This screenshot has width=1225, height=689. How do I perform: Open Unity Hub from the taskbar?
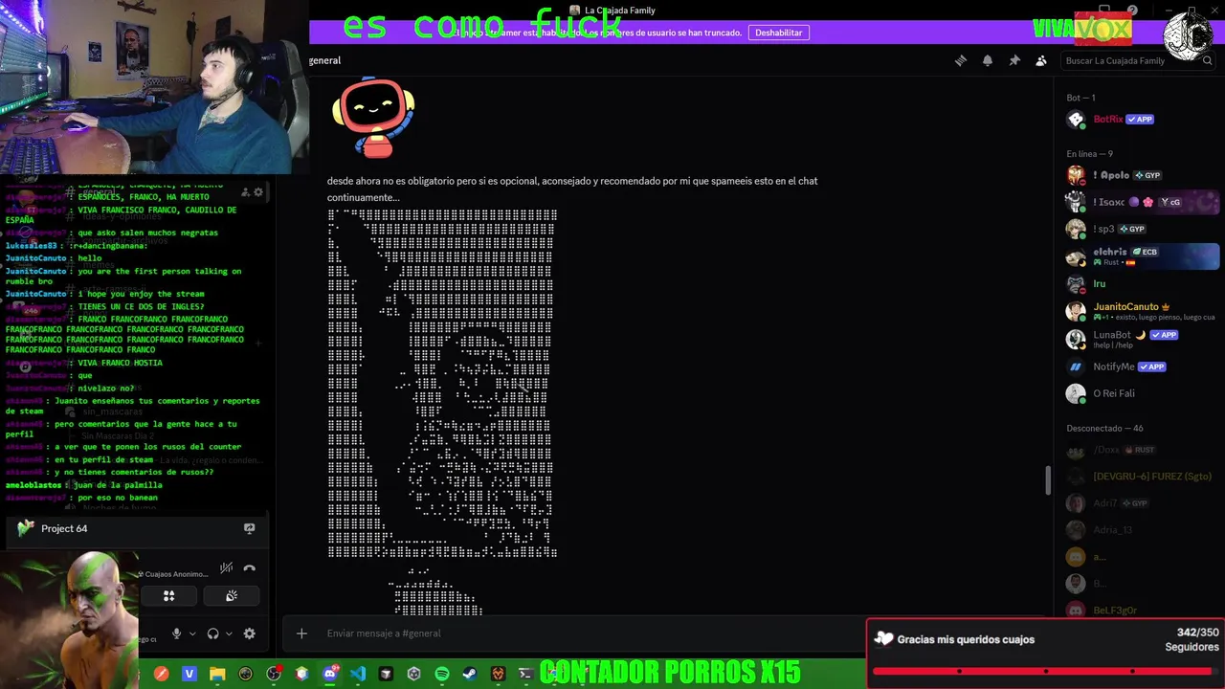[414, 674]
